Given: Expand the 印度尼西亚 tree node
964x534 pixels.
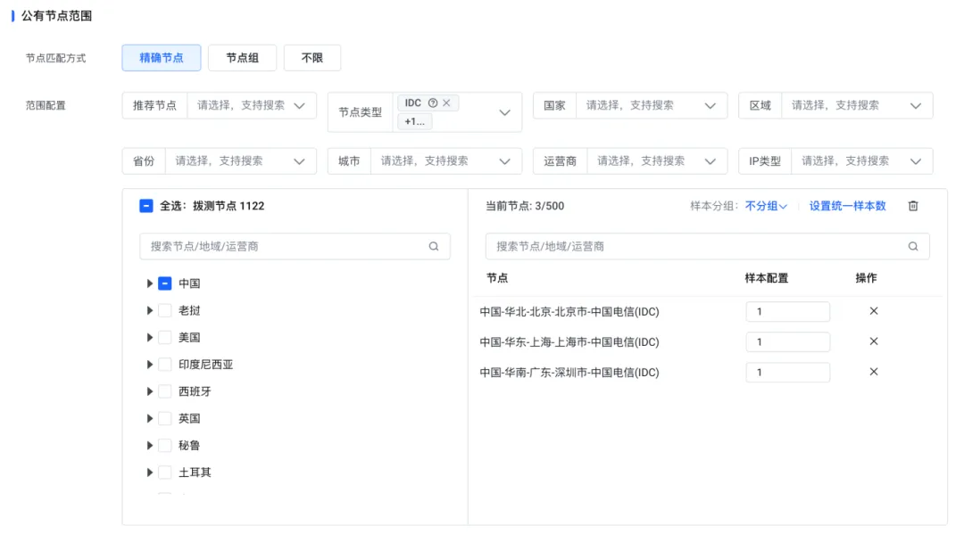Looking at the screenshot, I should pos(149,365).
